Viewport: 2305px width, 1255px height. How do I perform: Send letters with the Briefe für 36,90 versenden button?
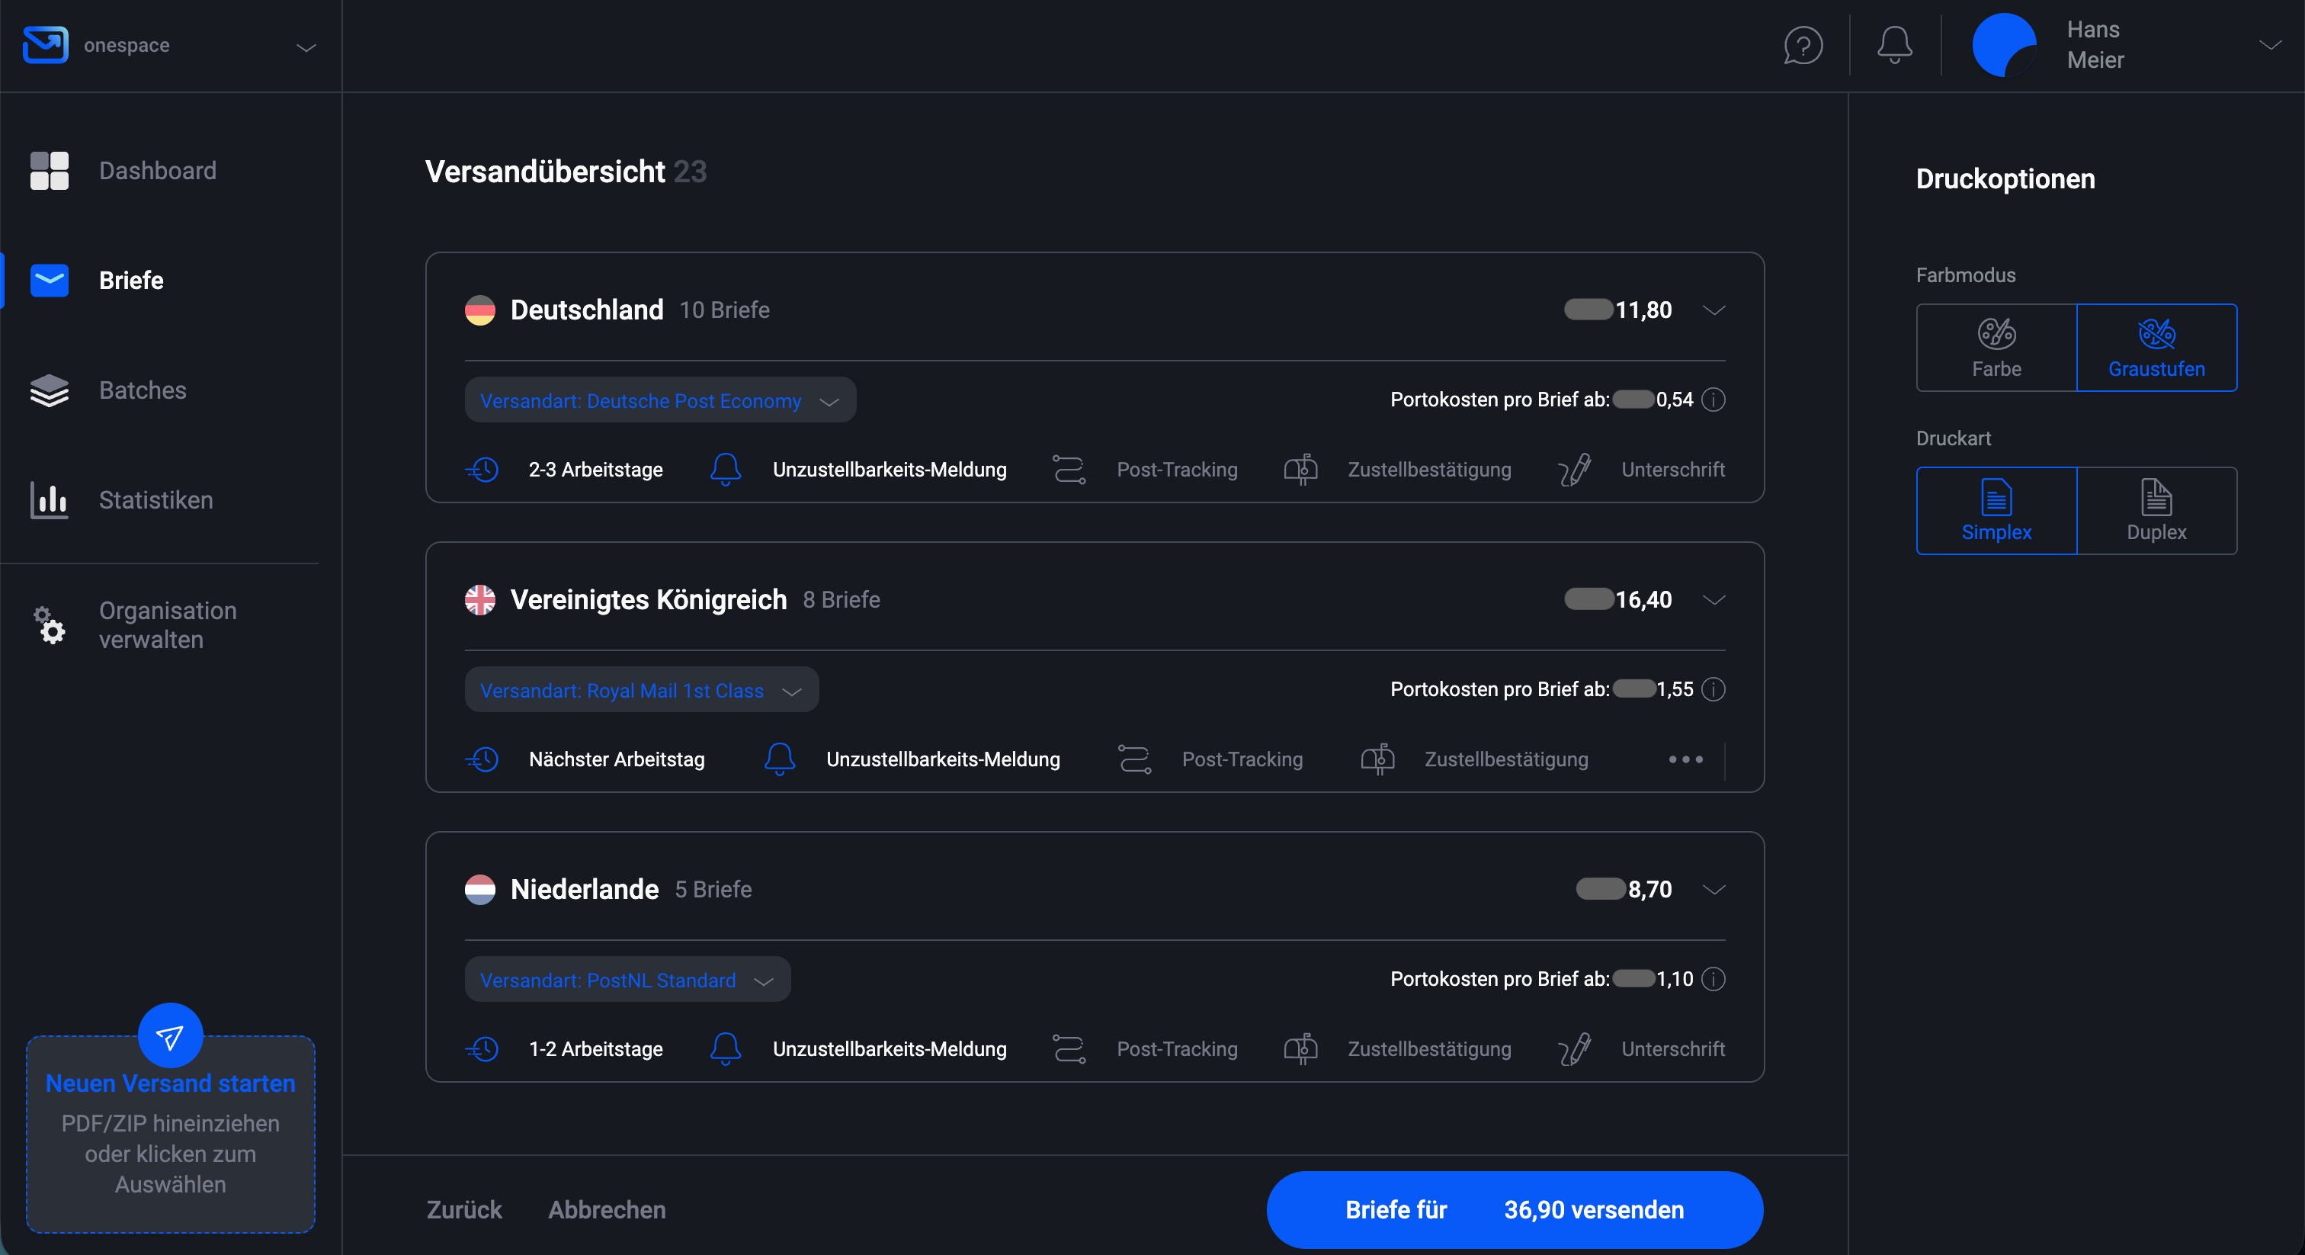1513,1209
